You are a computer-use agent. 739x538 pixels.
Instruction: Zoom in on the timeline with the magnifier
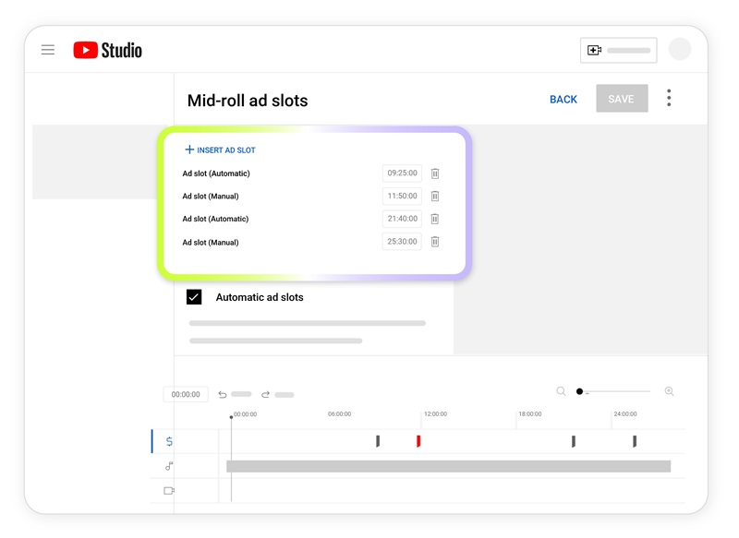[669, 391]
